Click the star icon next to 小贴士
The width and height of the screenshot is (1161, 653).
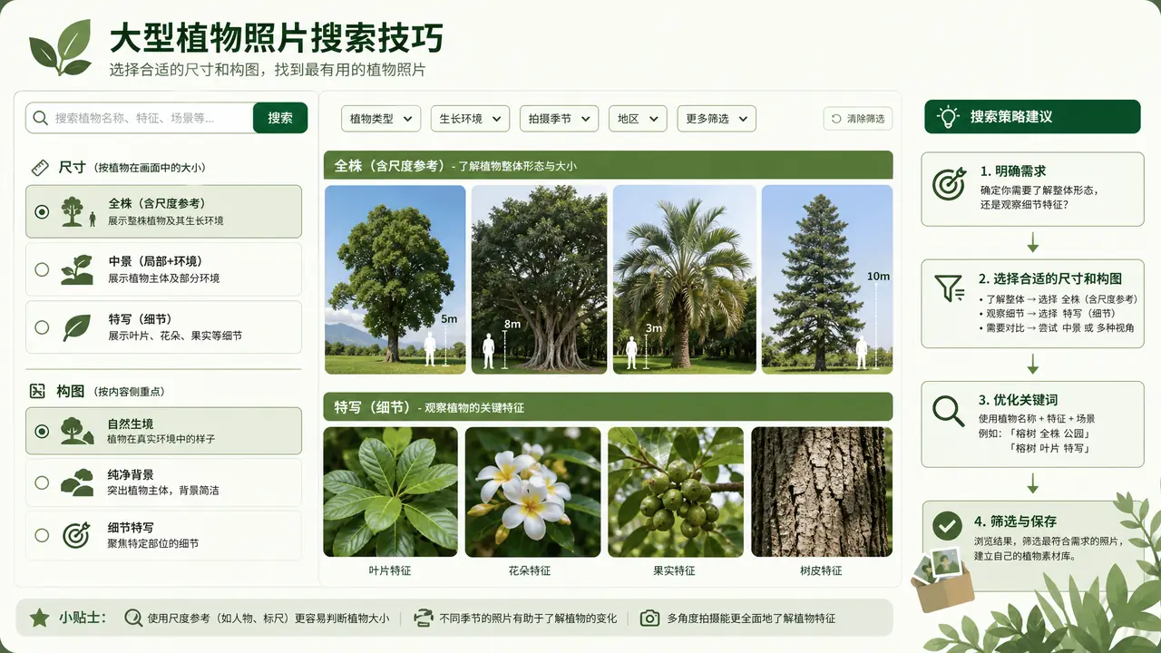[x=40, y=618]
